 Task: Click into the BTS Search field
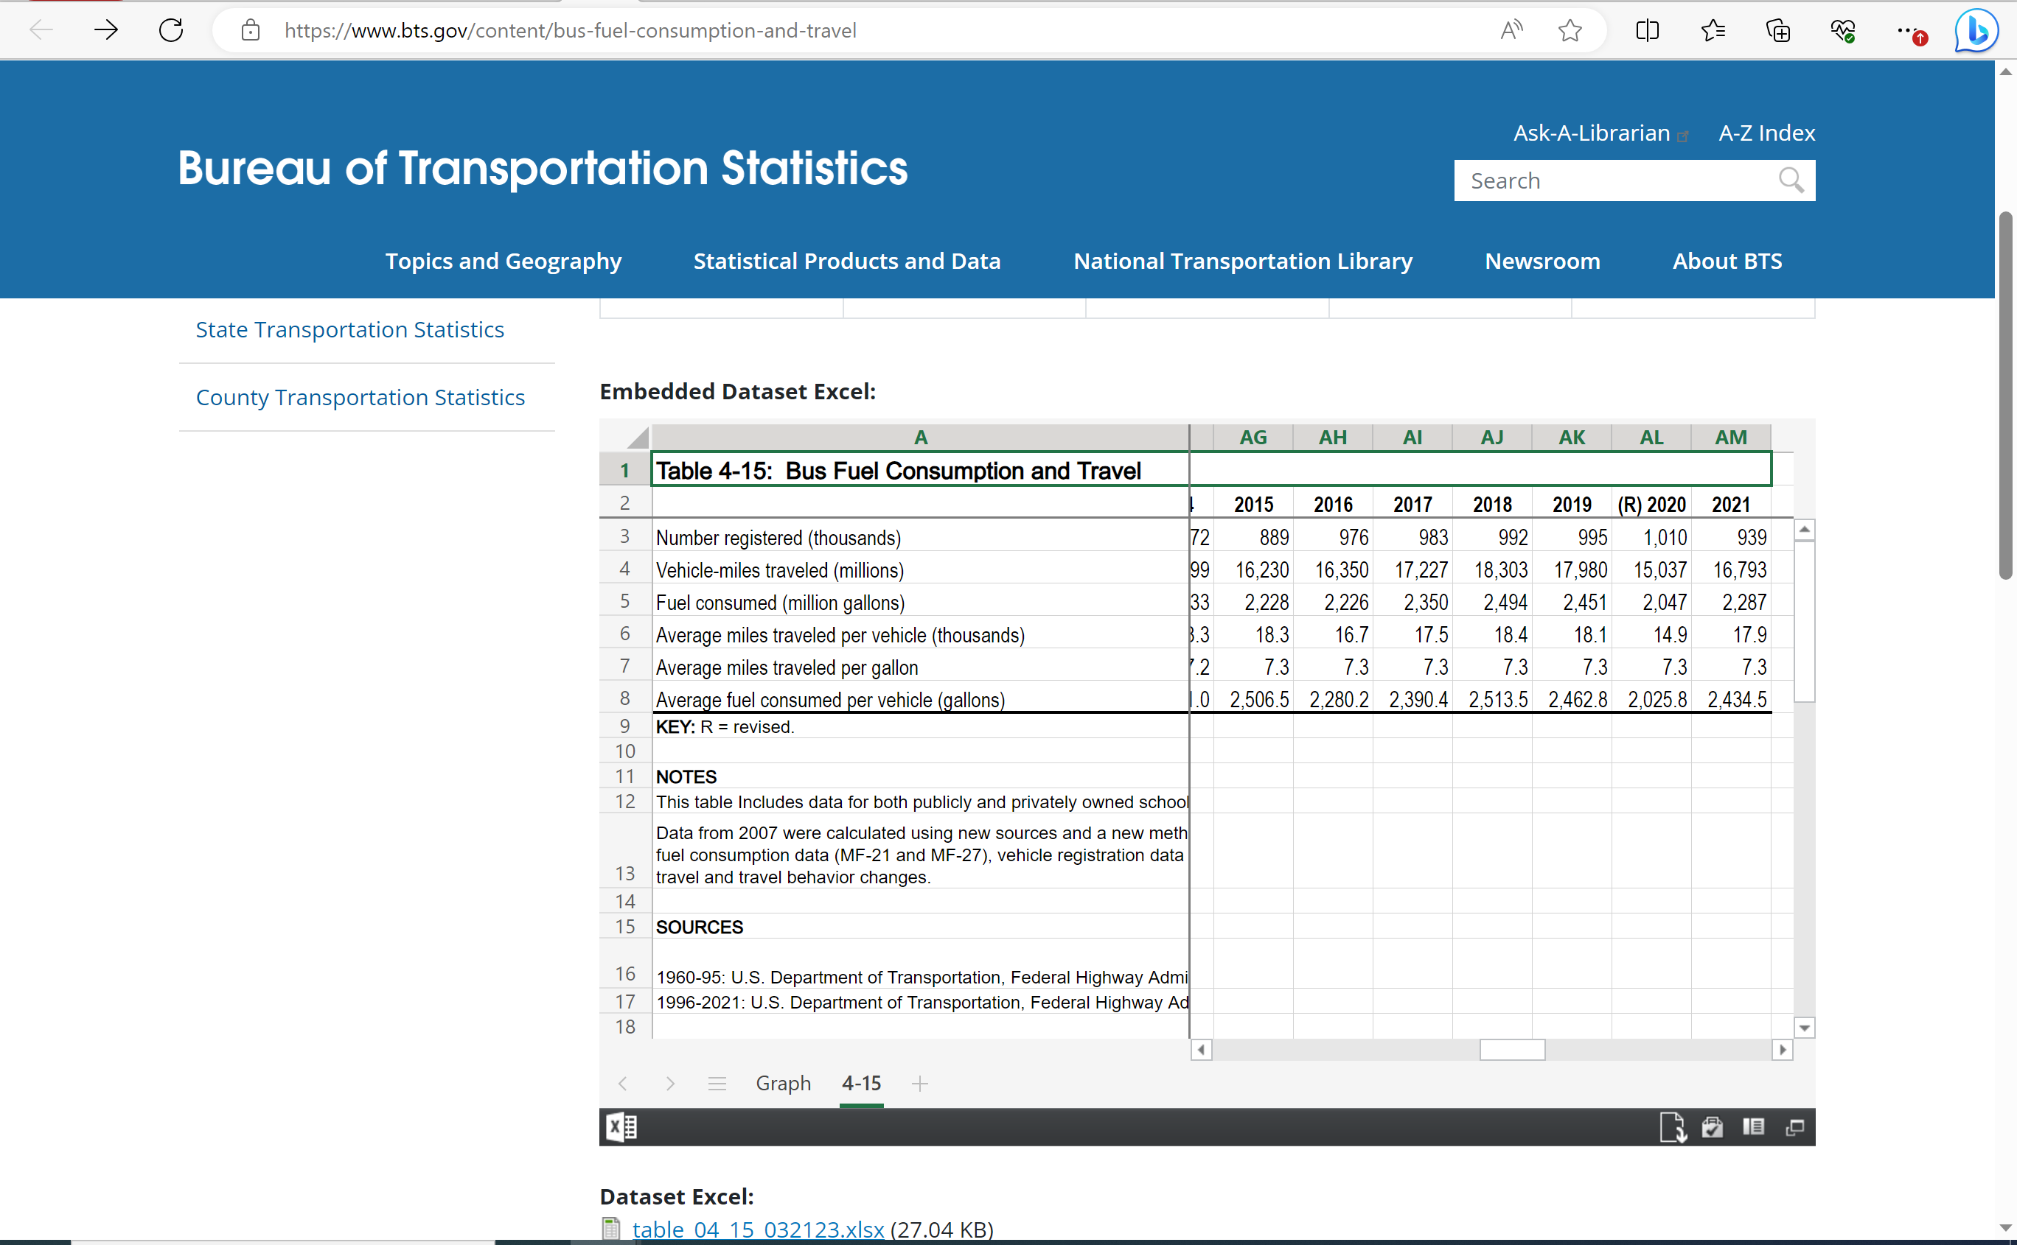(1615, 180)
